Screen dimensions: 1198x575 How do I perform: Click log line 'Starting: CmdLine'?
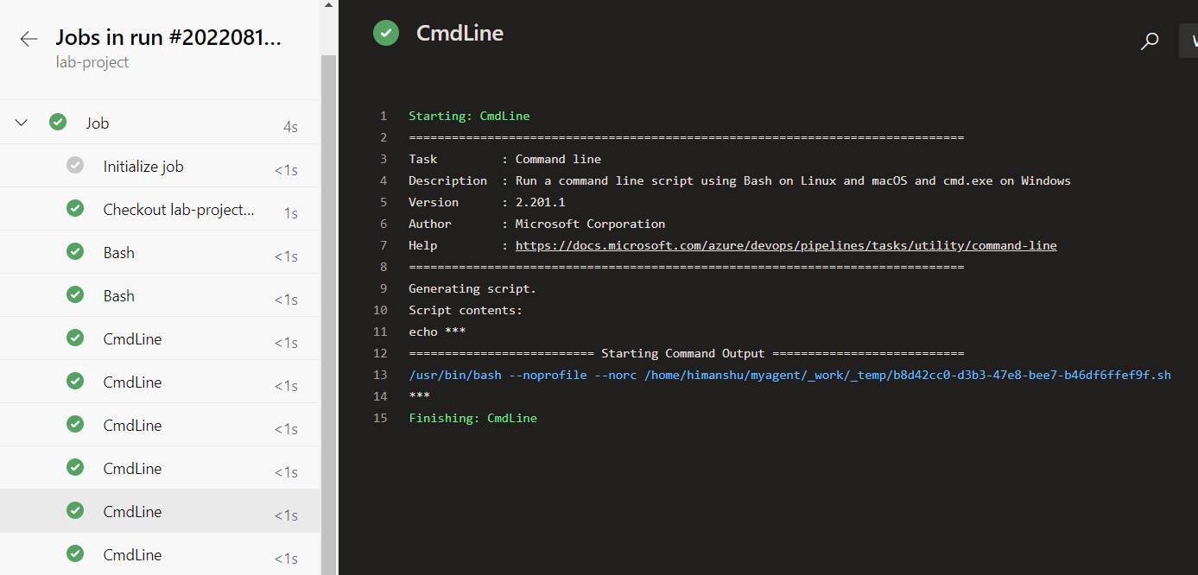[x=469, y=116]
